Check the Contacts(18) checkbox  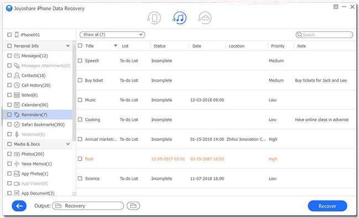[x=9, y=76]
